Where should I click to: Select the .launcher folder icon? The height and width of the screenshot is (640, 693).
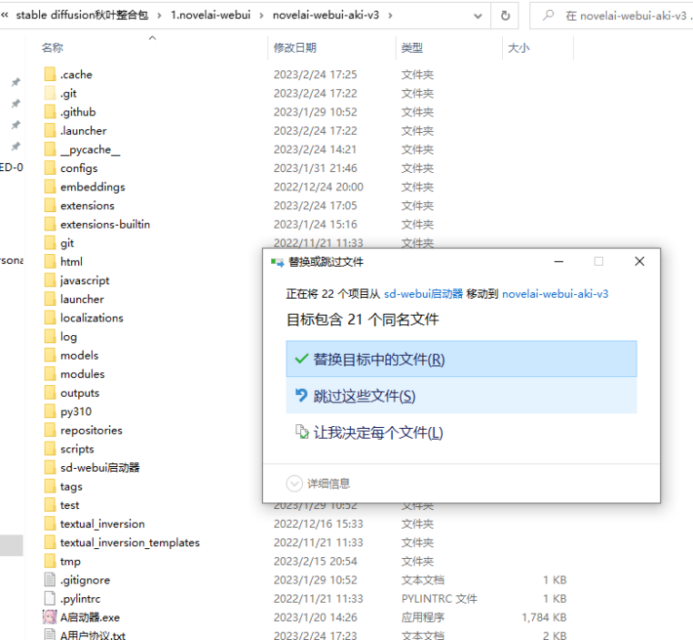pos(50,130)
